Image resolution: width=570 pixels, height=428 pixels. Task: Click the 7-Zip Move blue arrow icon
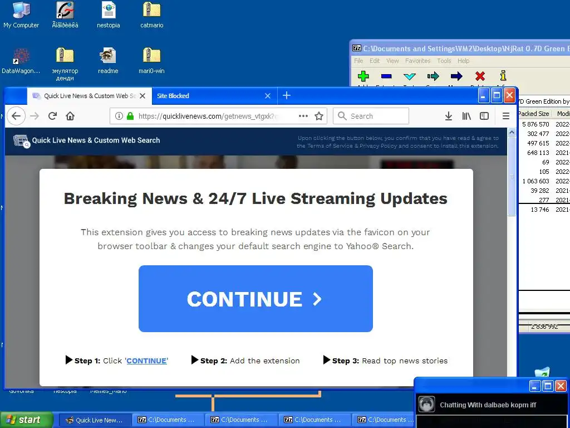pos(456,76)
